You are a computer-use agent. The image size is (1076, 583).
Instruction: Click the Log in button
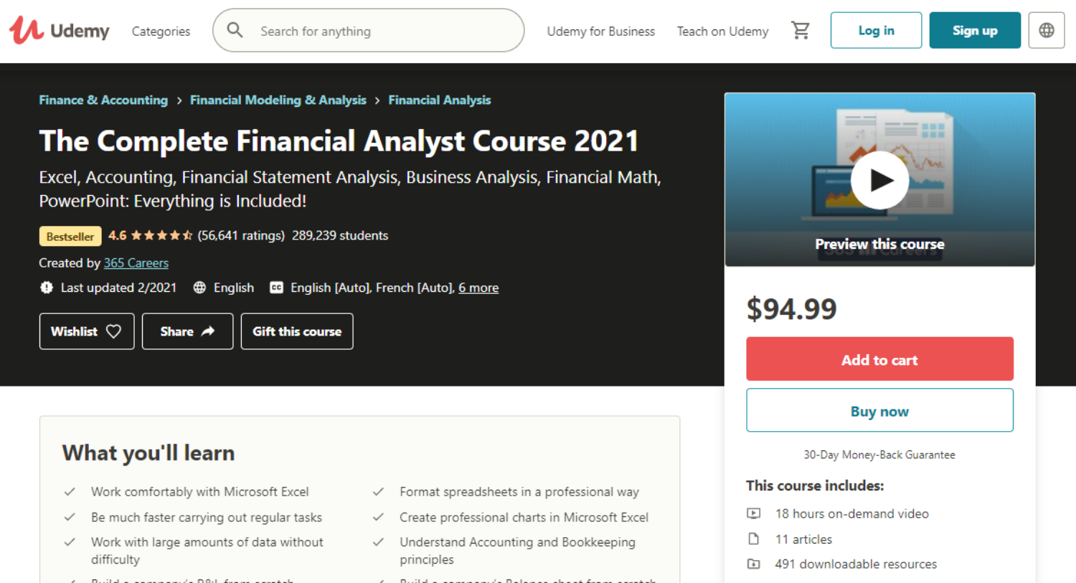point(876,30)
